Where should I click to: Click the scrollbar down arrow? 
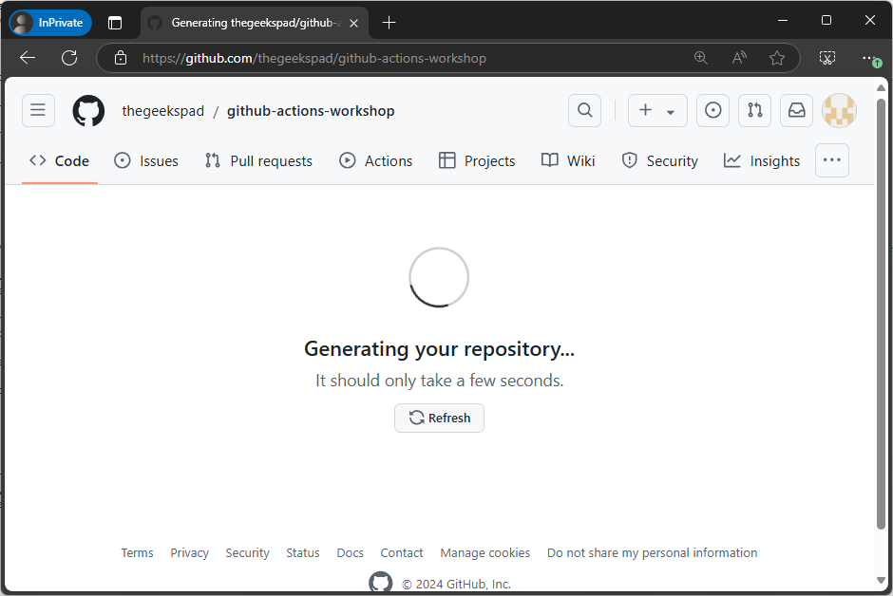pyautogui.click(x=881, y=581)
